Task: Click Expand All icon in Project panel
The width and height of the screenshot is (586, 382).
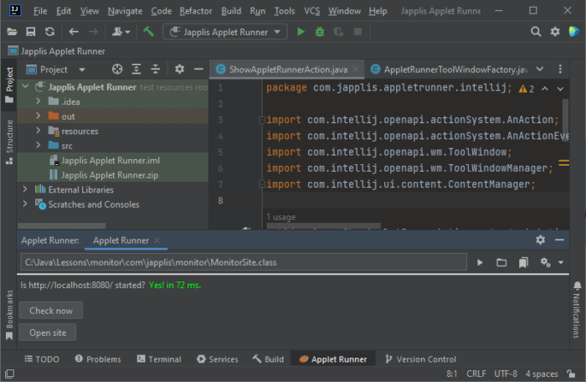Action: click(136, 70)
